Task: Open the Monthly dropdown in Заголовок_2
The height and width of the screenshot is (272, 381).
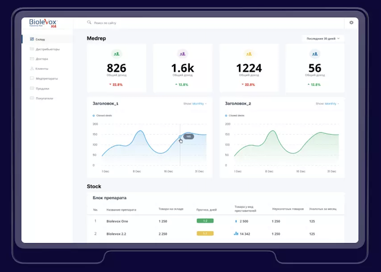Action: click(x=332, y=104)
